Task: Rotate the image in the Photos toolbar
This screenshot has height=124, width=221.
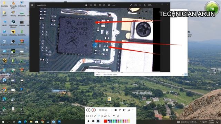Action: [90, 5]
